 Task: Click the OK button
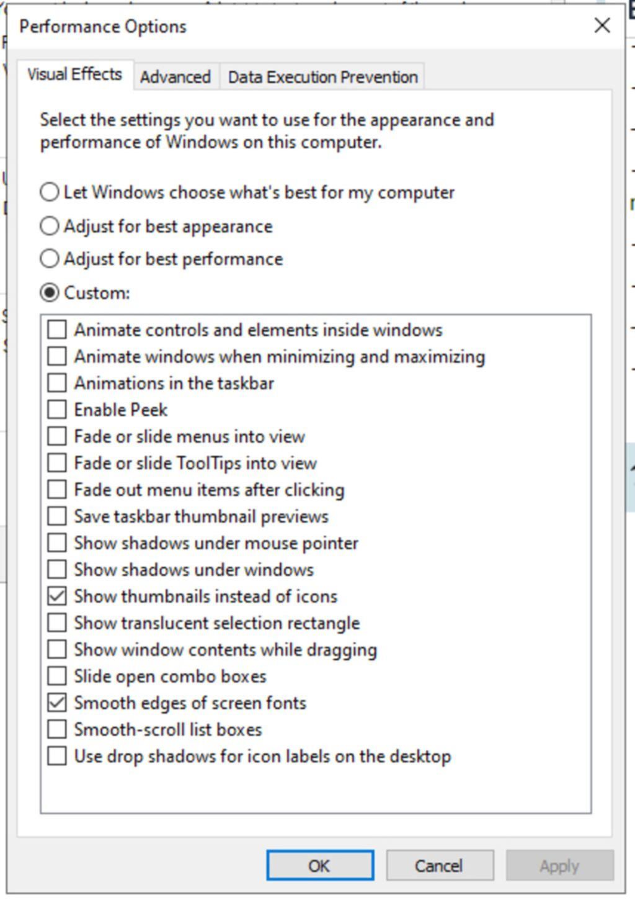click(x=320, y=865)
